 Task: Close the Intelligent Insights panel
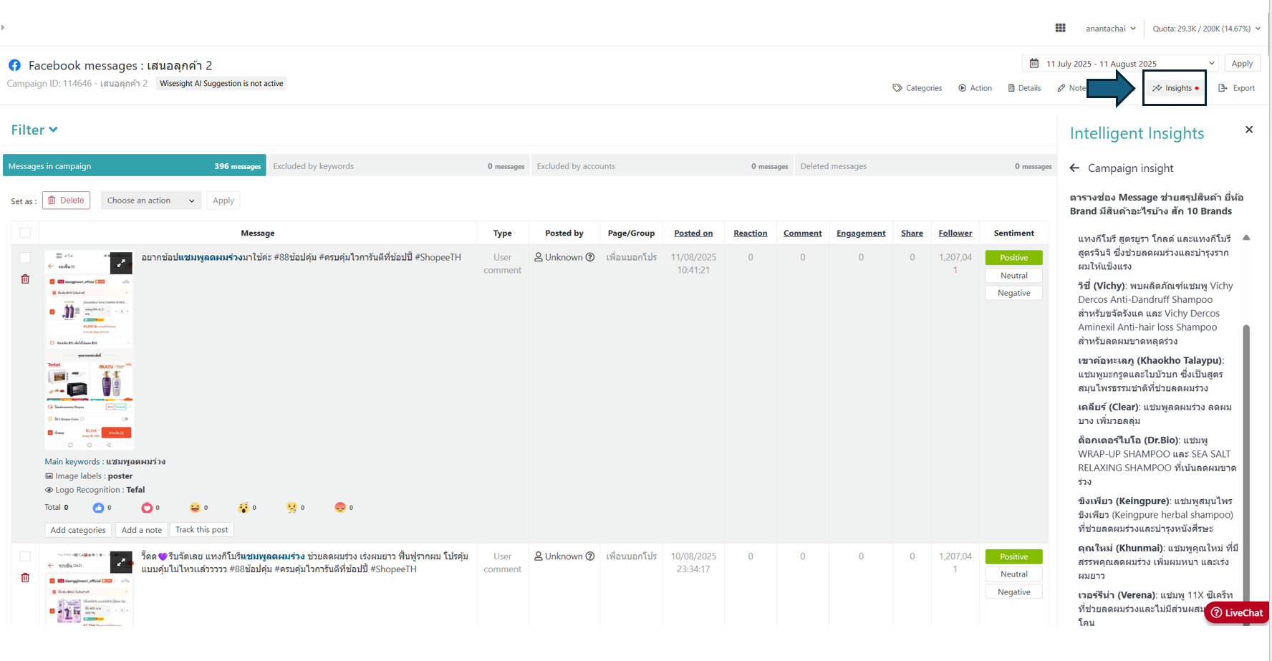click(1249, 130)
